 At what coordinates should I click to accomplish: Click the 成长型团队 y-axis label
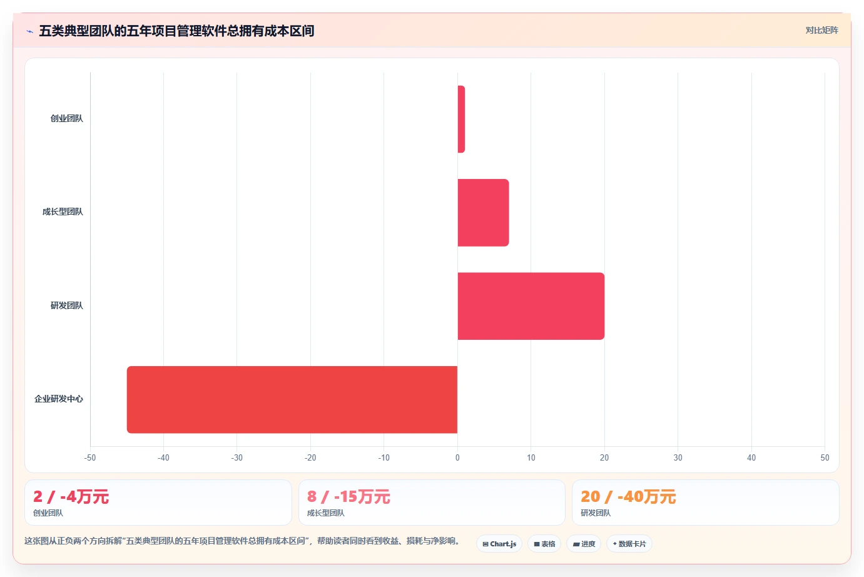63,212
